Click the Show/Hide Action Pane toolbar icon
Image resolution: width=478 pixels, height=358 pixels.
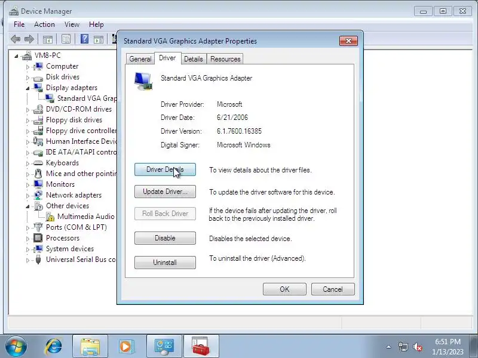[99, 39]
